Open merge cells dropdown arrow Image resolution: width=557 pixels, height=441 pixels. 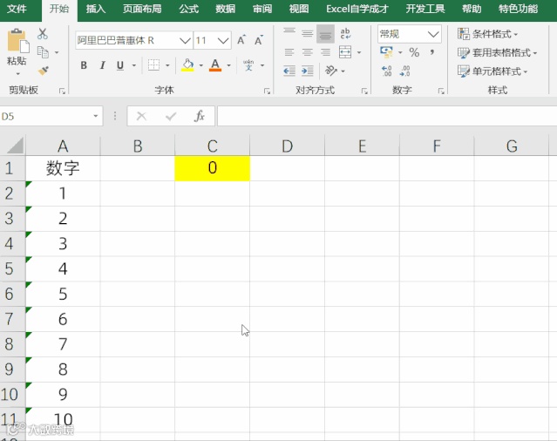[x=359, y=52]
